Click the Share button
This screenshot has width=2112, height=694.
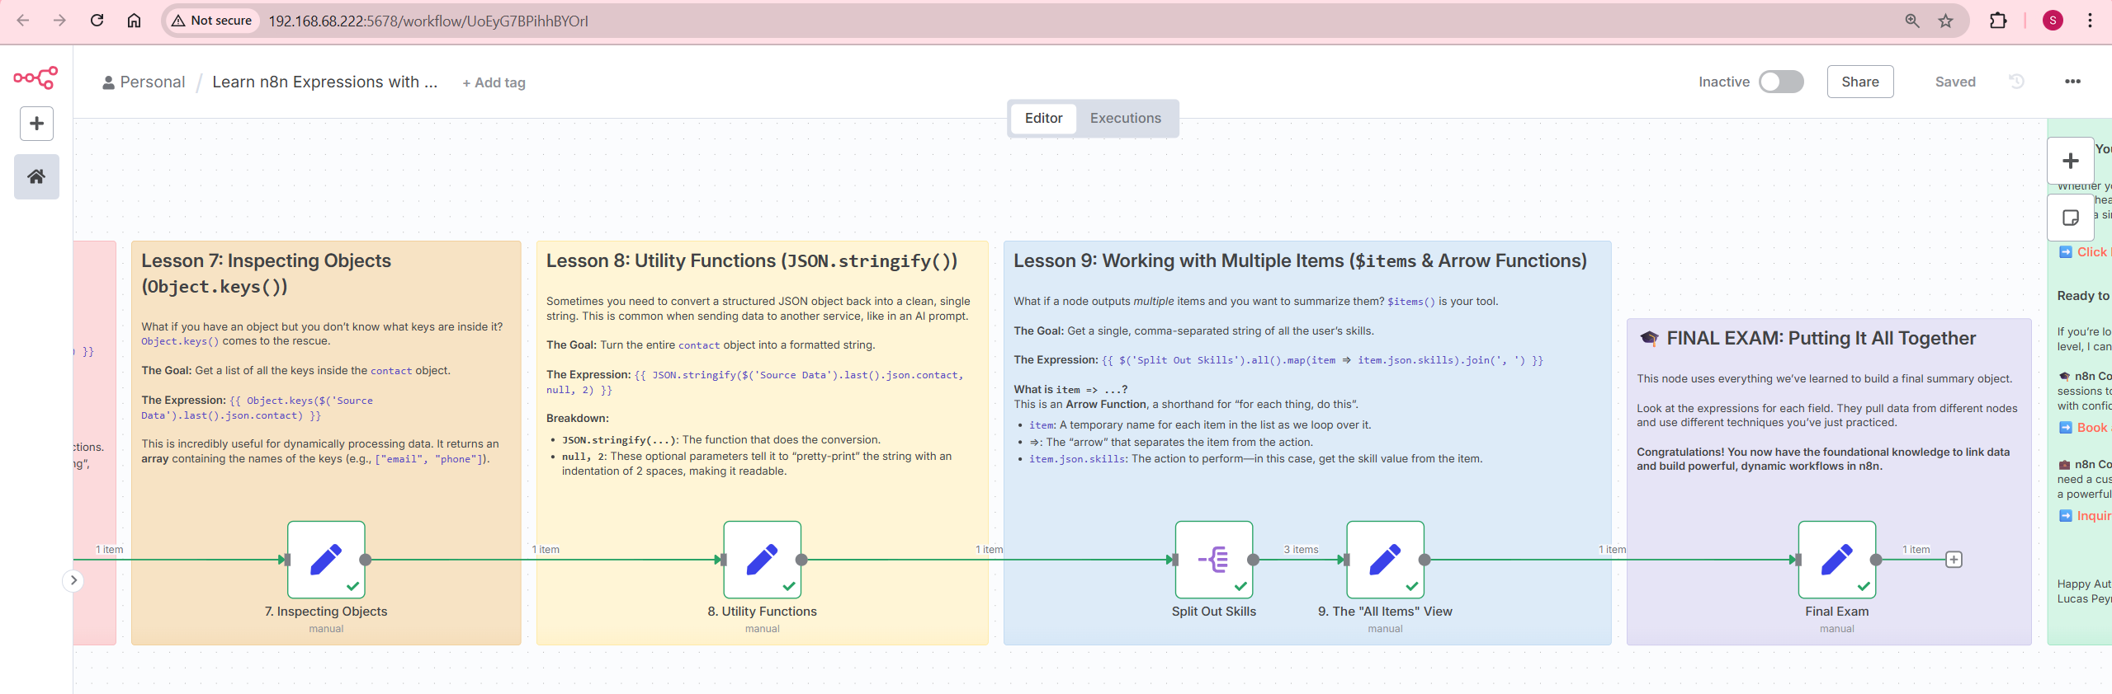pos(1859,82)
